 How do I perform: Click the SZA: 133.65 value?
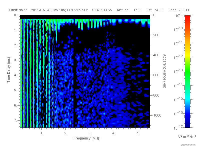[102, 10]
